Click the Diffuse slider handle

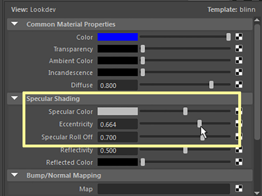pos(211,85)
